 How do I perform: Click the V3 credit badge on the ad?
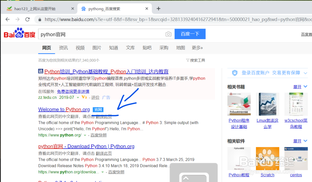(x=84, y=97)
